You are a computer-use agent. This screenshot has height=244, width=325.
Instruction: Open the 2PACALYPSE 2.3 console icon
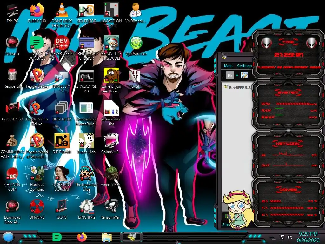point(87,81)
